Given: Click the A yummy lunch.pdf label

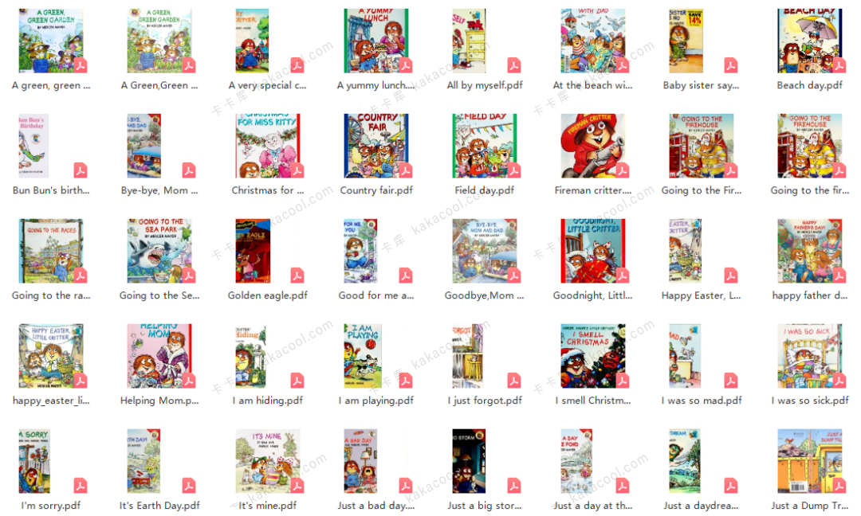Looking at the screenshot, I should (x=376, y=85).
